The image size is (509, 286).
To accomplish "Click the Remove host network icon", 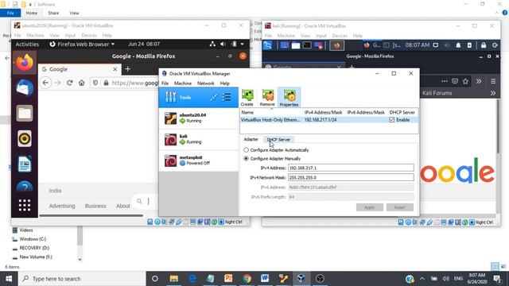I will point(267,98).
